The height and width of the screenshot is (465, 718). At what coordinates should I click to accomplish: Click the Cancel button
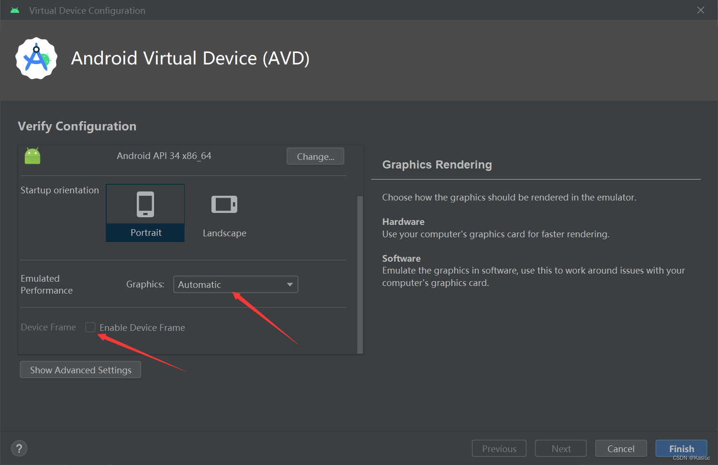coord(621,449)
